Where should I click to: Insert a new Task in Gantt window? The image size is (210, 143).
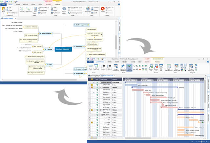91,67
